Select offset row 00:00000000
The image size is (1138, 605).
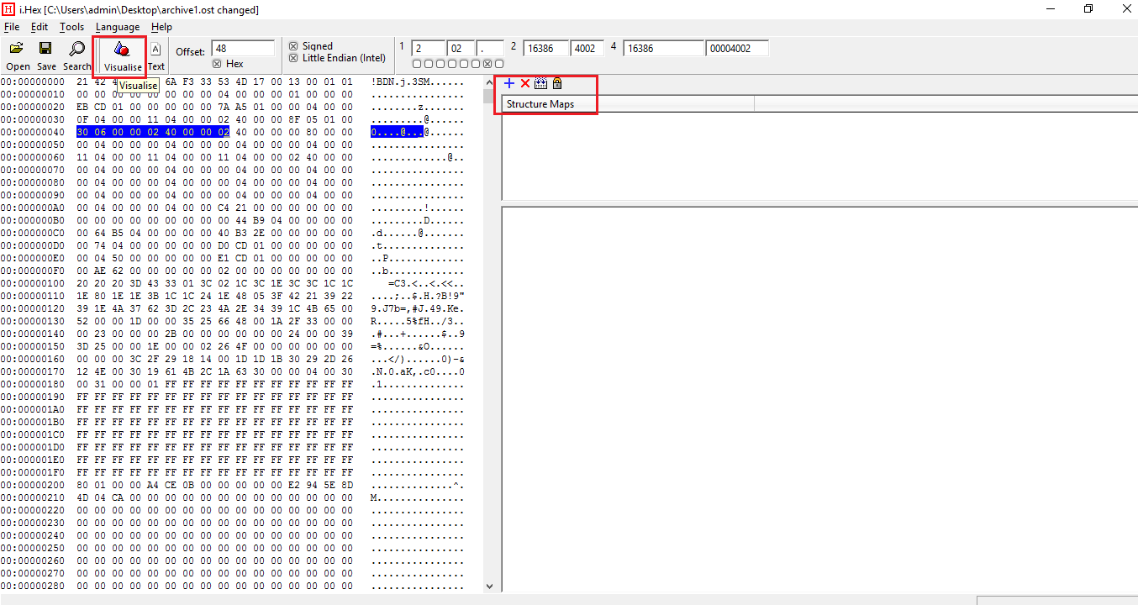33,82
